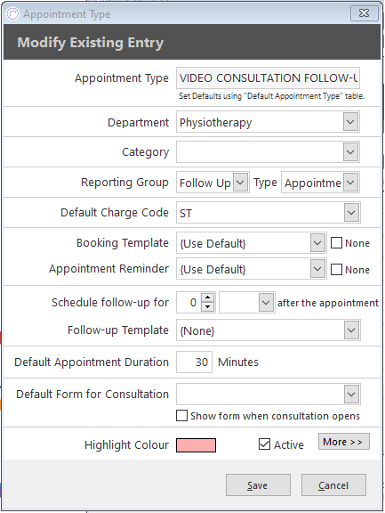Expand the Default Charge Code dropdown
Image resolution: width=385 pixels, height=513 pixels.
click(x=351, y=213)
